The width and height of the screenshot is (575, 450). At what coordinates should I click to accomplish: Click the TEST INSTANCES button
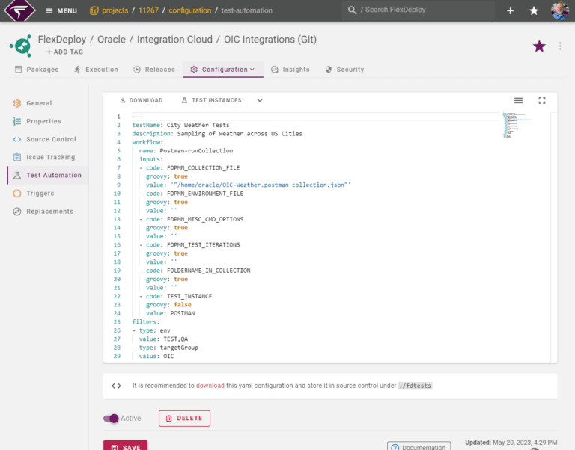(211, 100)
